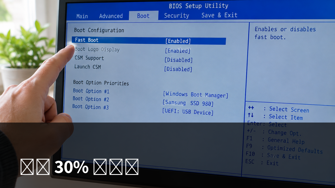The height and width of the screenshot is (188, 335).
Task: Click the 'F10 : Save & Exit' key hint
Action: [273, 155]
